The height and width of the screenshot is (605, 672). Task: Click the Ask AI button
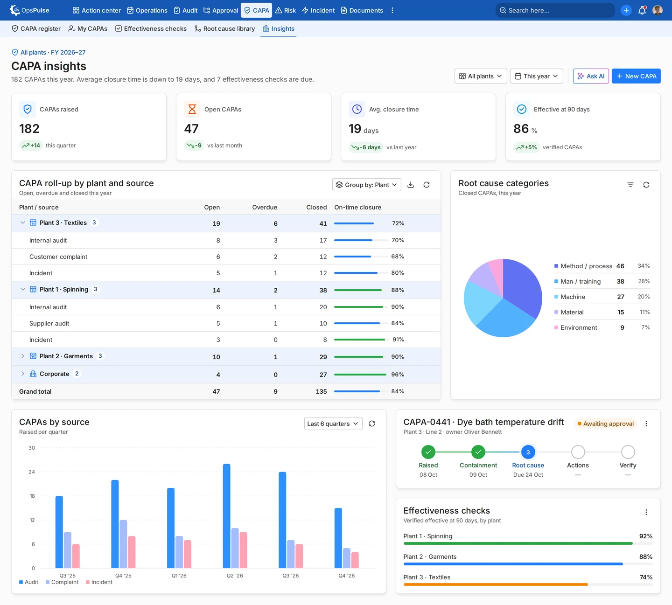point(591,76)
